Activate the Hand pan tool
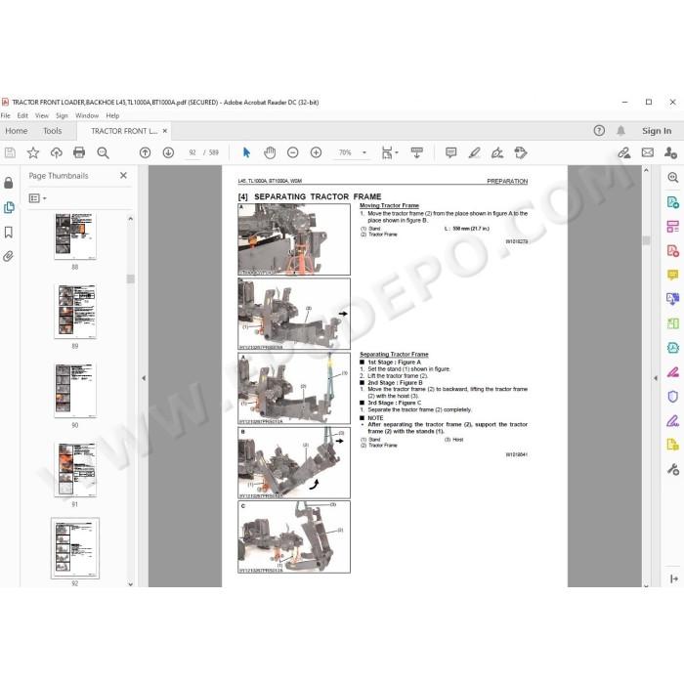This screenshot has width=684, height=684. point(270,152)
